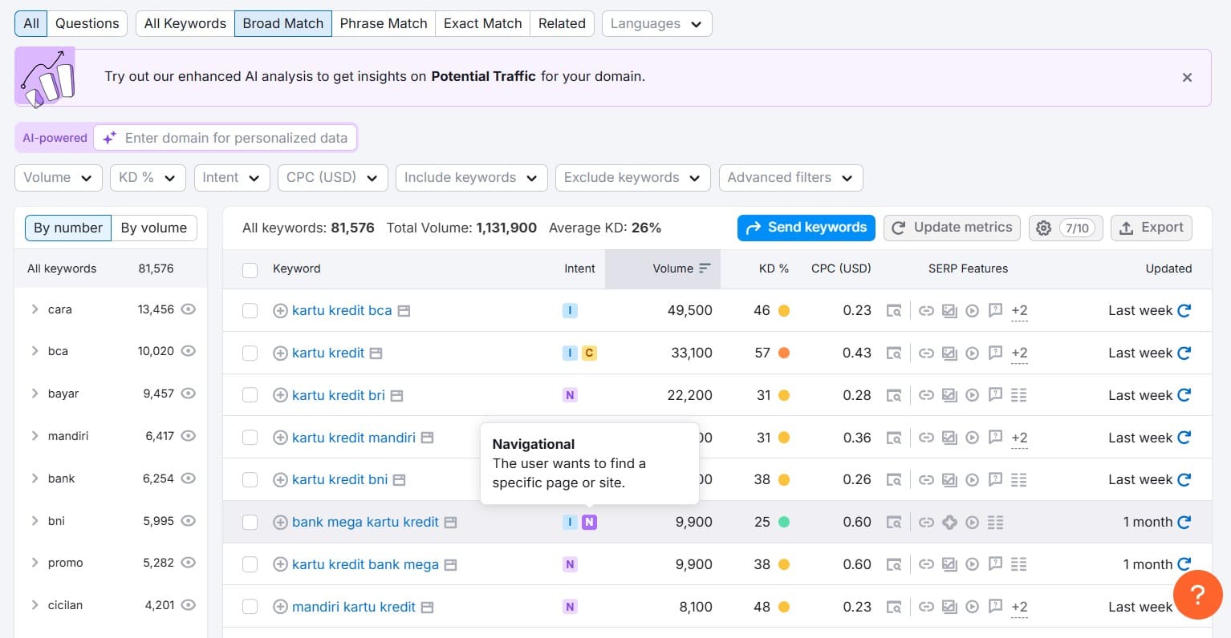View SERP icon in kartu kredit row
The height and width of the screenshot is (638, 1231).
click(x=893, y=353)
